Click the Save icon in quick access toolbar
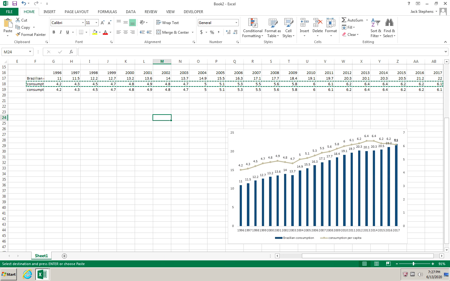Viewport: 450px width, 281px height. point(14,3)
